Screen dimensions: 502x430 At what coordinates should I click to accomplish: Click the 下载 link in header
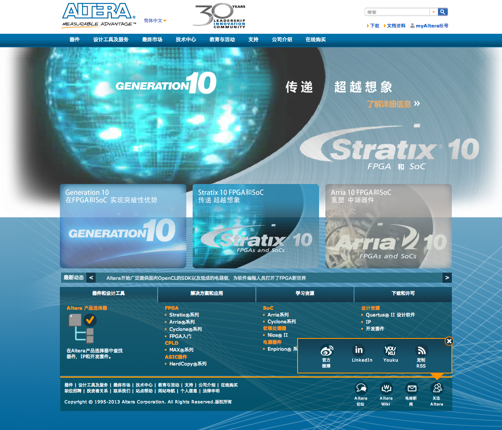(375, 26)
